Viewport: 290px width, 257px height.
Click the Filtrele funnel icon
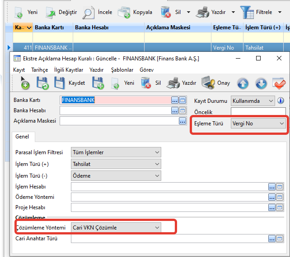(x=247, y=12)
